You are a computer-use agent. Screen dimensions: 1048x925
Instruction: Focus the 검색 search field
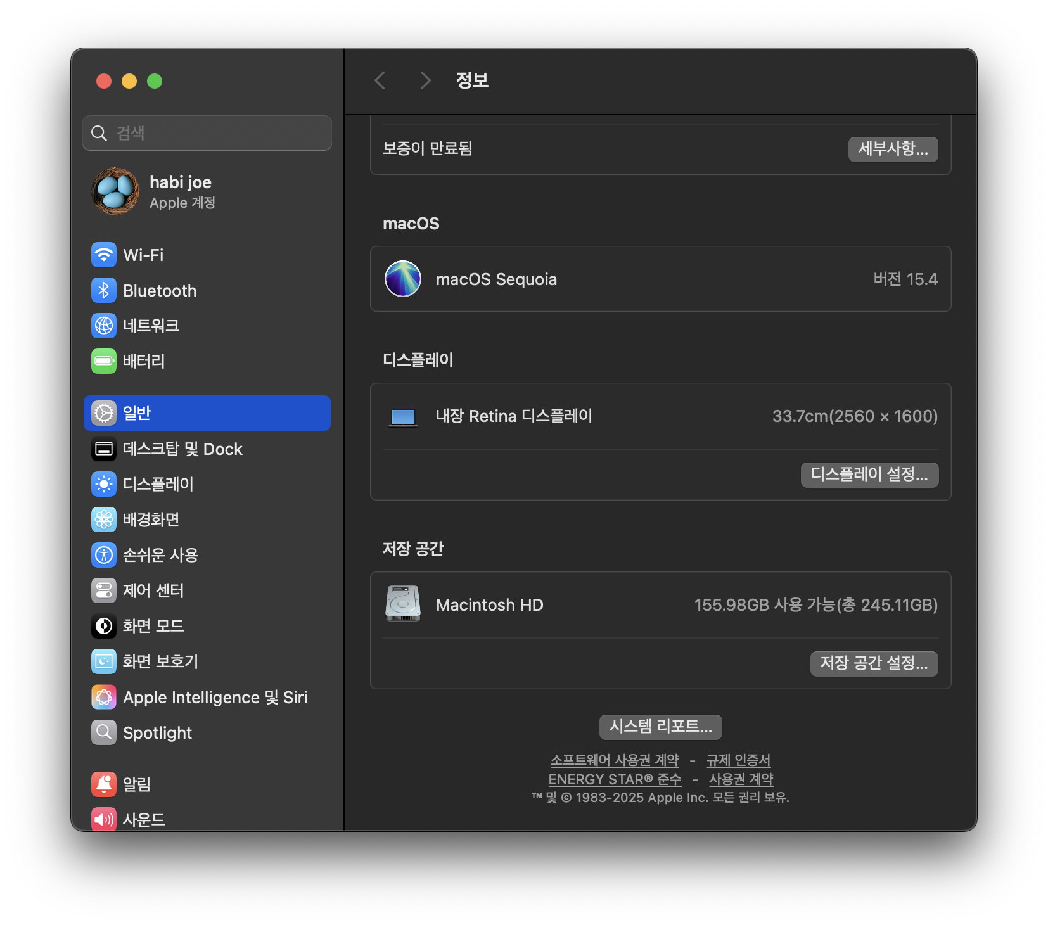pyautogui.click(x=207, y=133)
